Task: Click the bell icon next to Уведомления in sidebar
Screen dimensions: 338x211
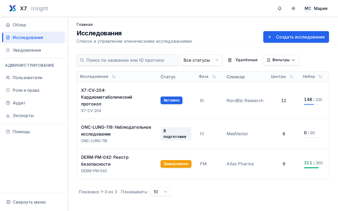Action: (8, 50)
